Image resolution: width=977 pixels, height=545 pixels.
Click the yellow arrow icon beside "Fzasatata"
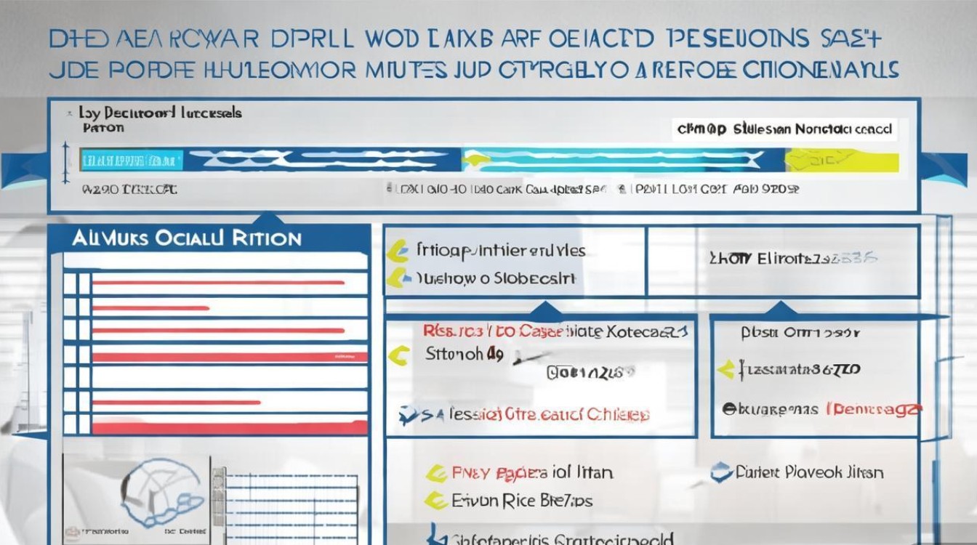point(725,370)
